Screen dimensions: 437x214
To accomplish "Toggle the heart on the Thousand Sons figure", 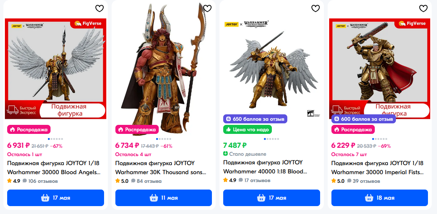I will pos(207,9).
